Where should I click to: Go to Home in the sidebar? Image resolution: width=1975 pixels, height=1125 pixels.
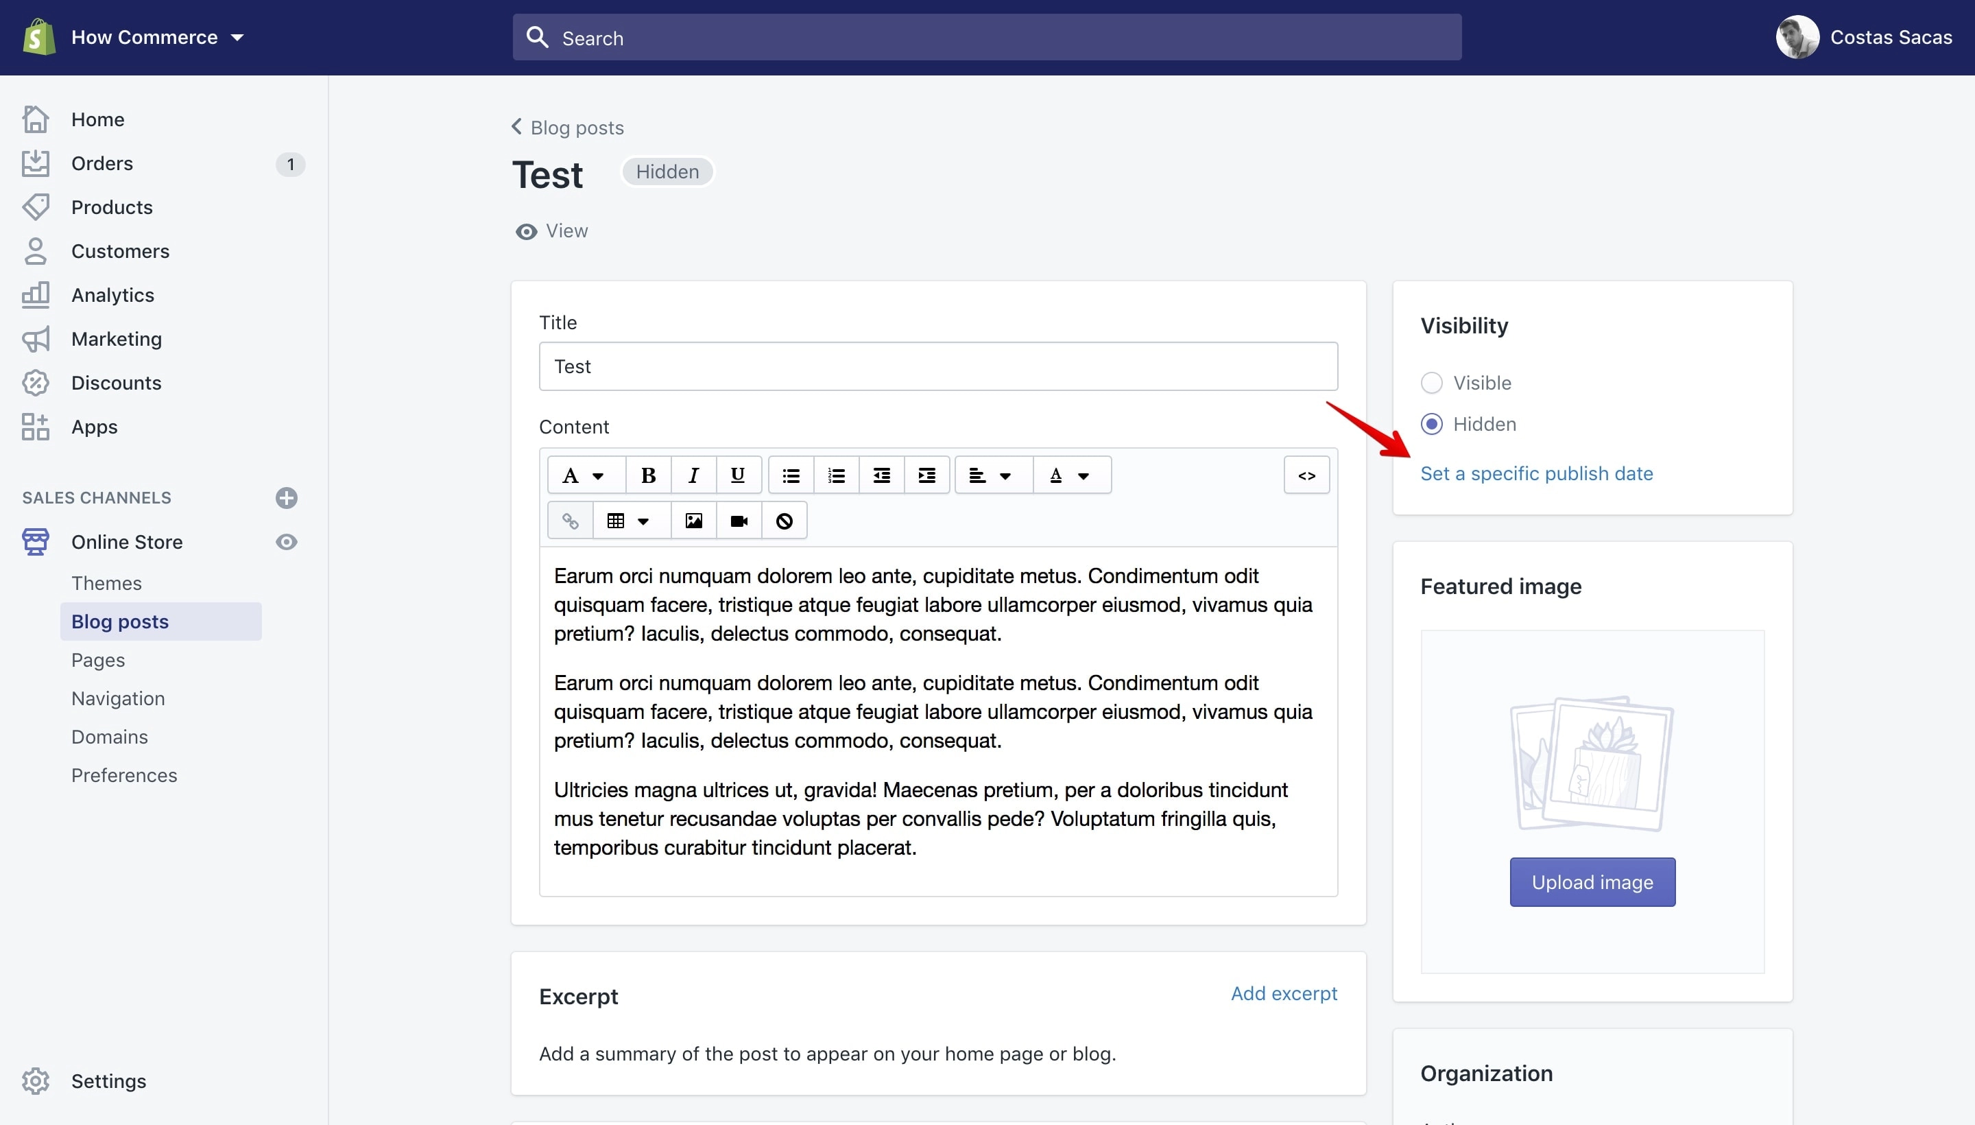coord(97,119)
